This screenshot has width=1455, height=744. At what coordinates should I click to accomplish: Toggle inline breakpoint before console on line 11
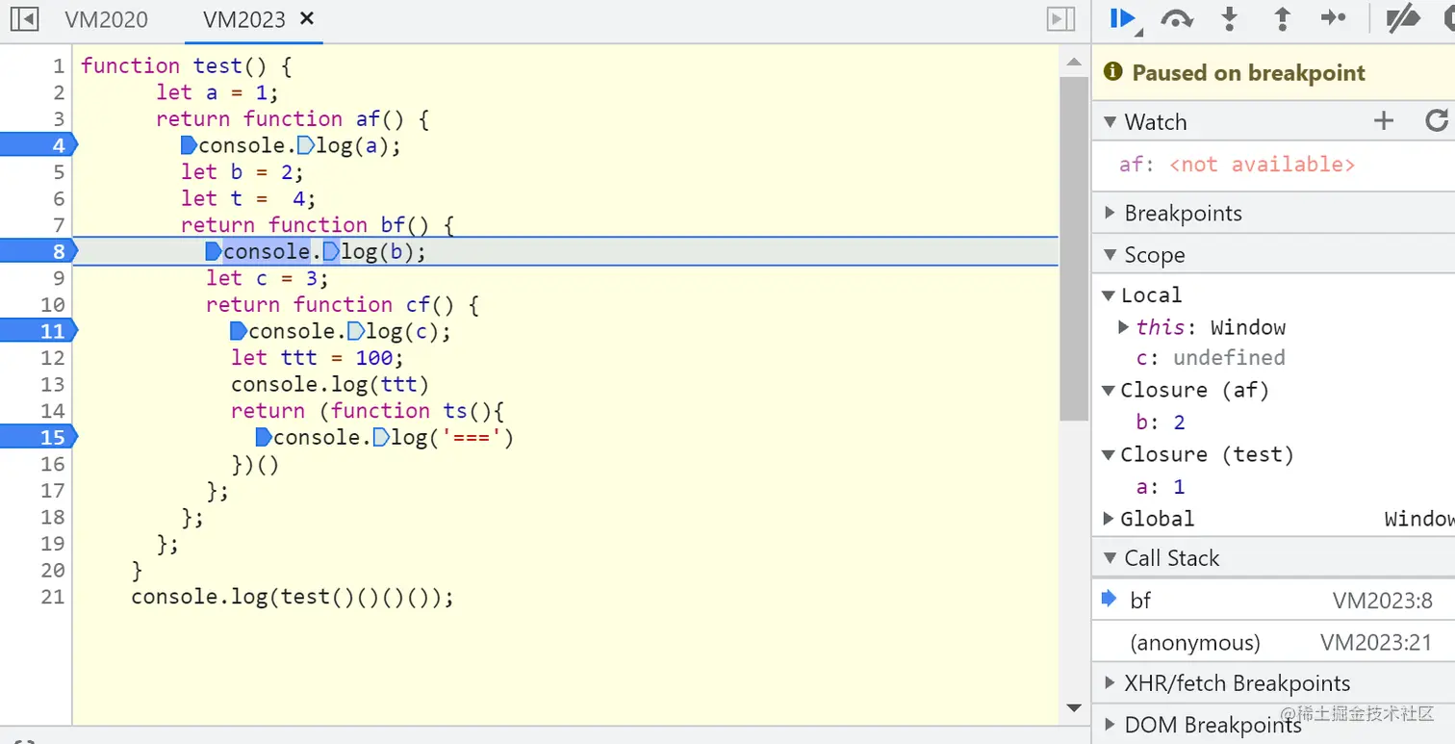(239, 332)
